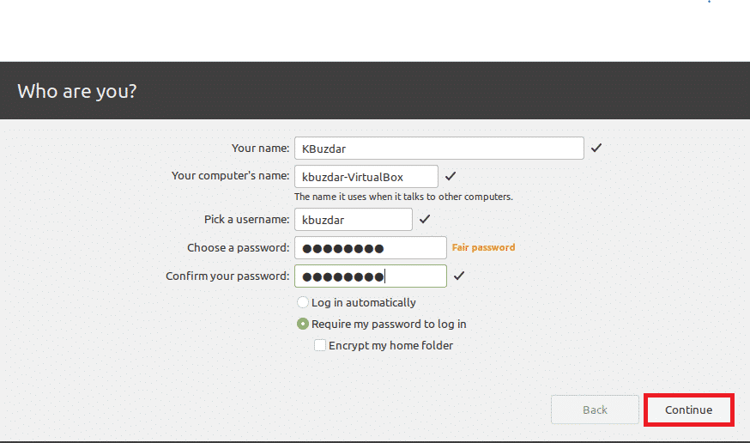This screenshot has width=750, height=443.
Task: Click the Pick a username: label
Action: tap(247, 220)
